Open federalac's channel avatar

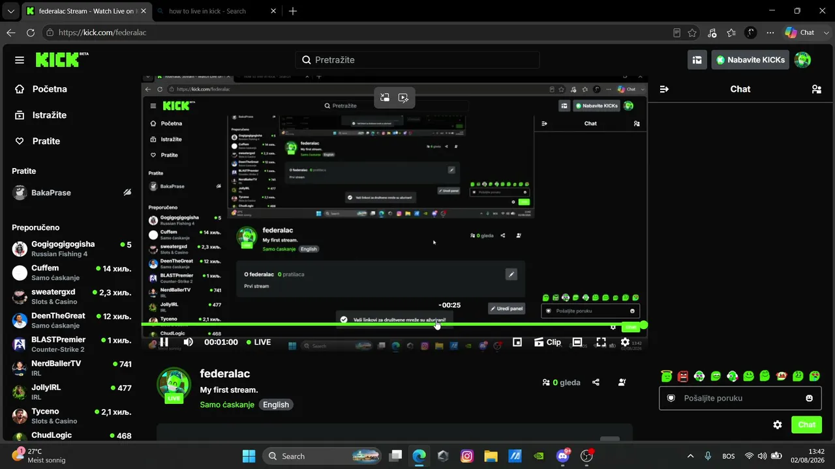(174, 385)
